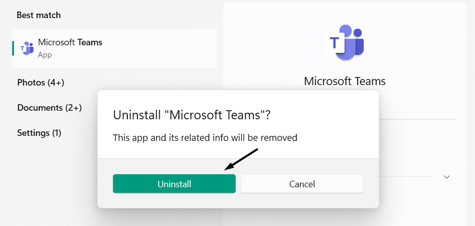The height and width of the screenshot is (226, 475).
Task: Expand the chevron in the preview pane
Action: (446, 177)
